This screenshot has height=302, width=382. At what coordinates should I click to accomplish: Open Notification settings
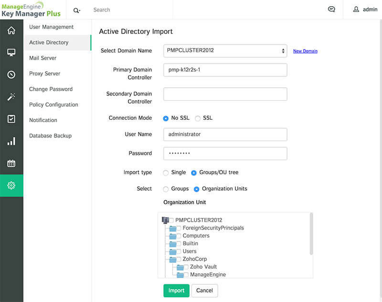coord(43,120)
